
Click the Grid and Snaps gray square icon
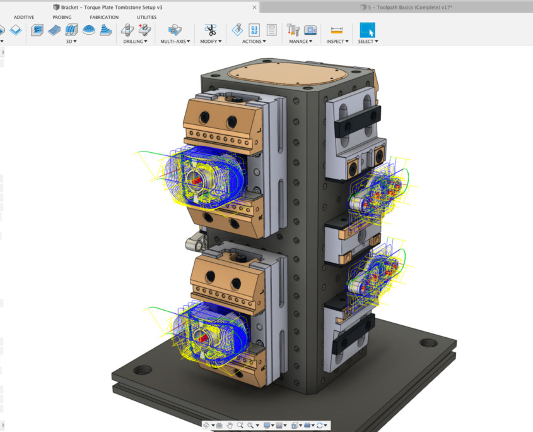279,425
